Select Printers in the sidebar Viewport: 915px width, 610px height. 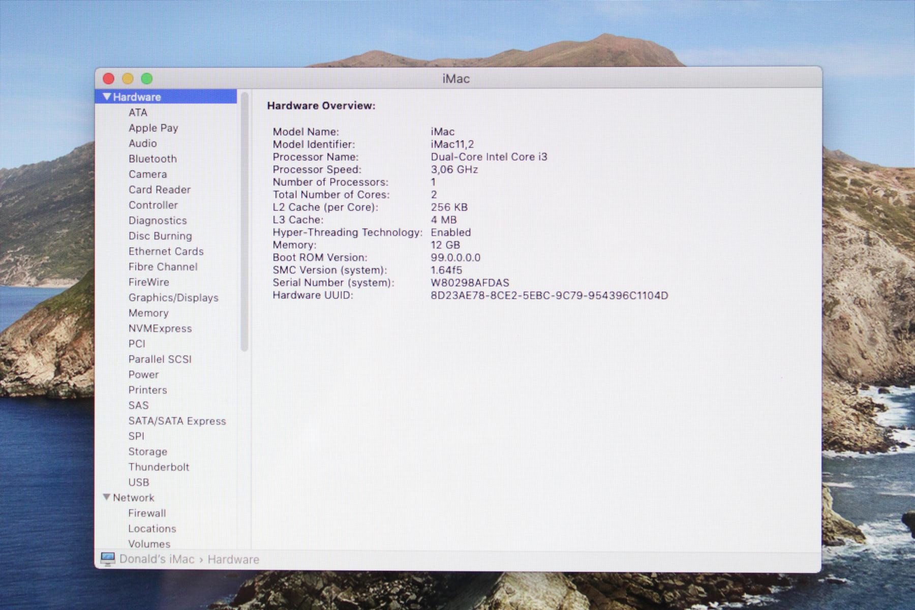[x=147, y=390]
